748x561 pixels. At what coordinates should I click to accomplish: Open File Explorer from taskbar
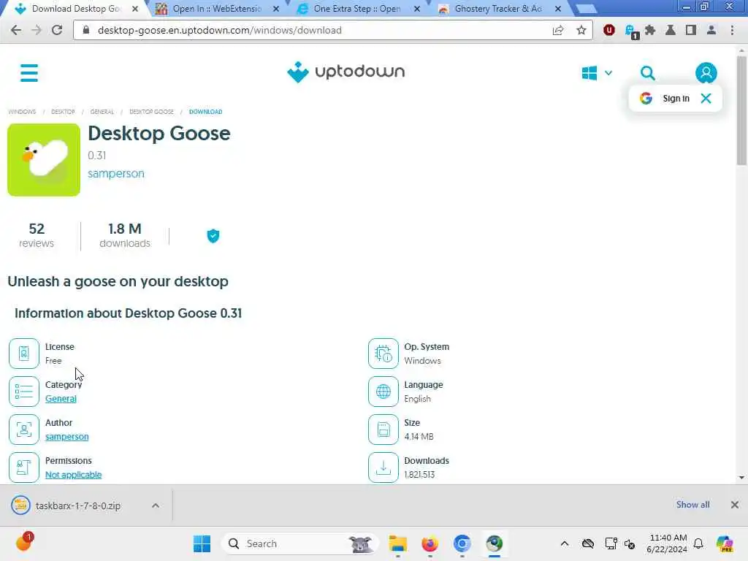click(x=397, y=543)
